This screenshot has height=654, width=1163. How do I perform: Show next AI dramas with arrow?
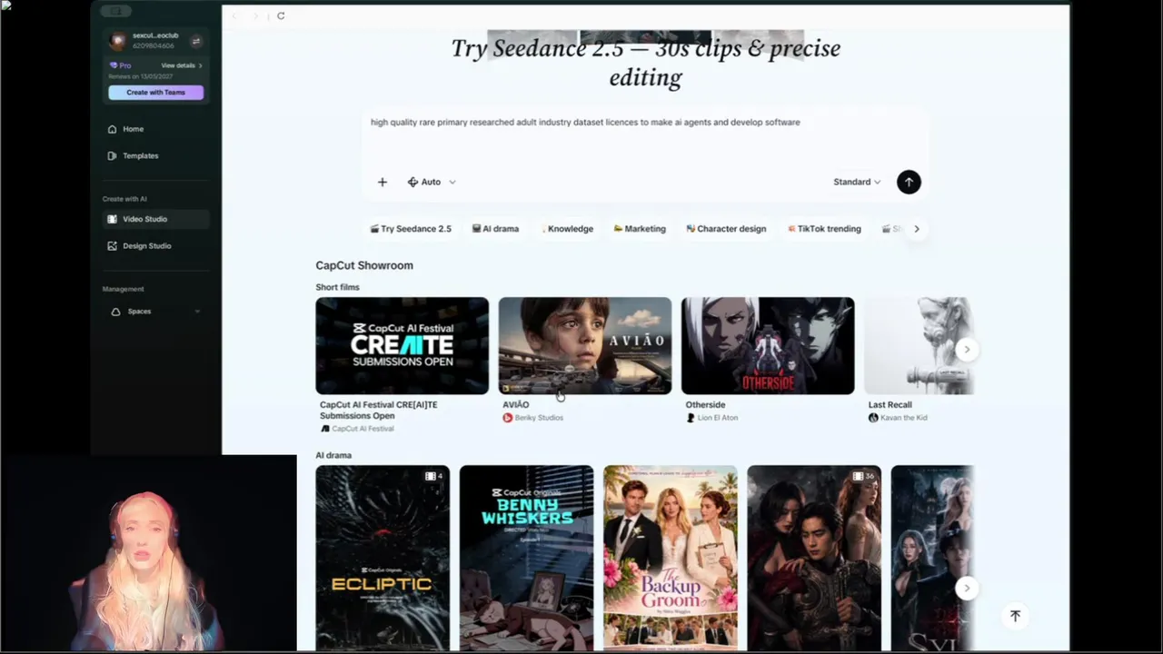pyautogui.click(x=967, y=588)
